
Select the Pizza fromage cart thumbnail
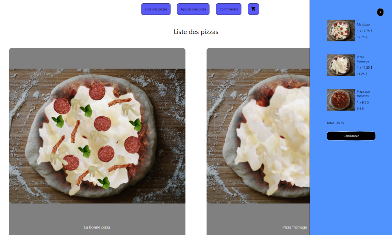[341, 65]
